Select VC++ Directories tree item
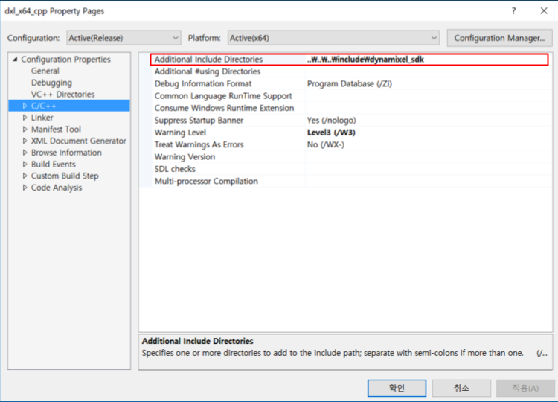 pyautogui.click(x=62, y=95)
